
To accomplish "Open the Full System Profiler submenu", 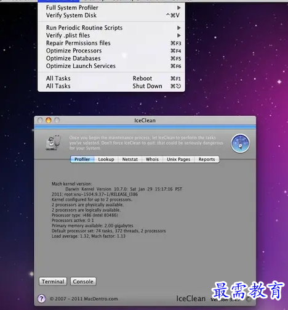I will pyautogui.click(x=111, y=7).
